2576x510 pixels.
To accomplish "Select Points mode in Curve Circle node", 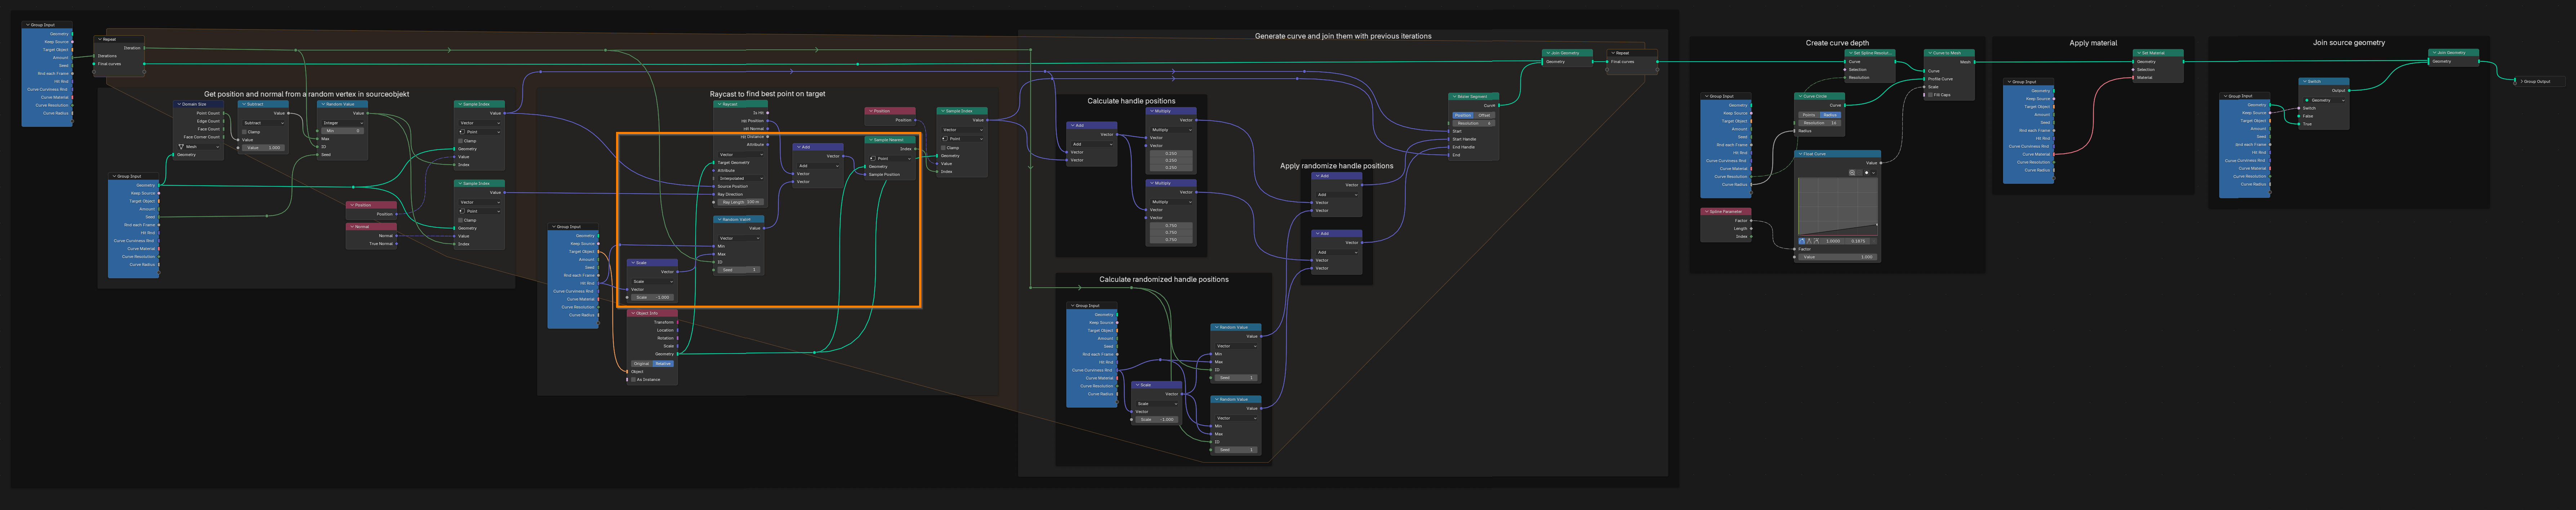I will click(1809, 115).
